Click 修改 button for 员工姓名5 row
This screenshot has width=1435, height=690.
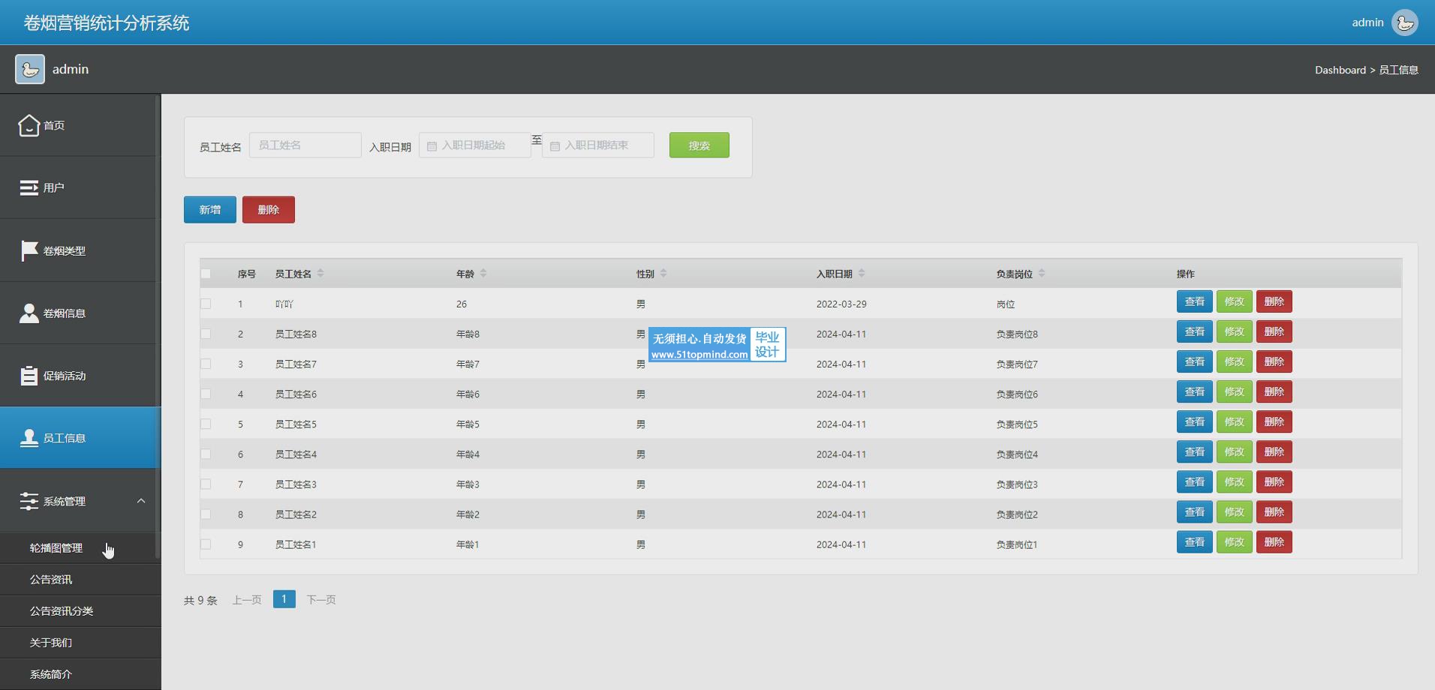pyautogui.click(x=1234, y=421)
